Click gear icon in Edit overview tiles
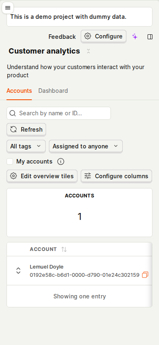This screenshot has height=345, width=159. pyautogui.click(x=13, y=176)
